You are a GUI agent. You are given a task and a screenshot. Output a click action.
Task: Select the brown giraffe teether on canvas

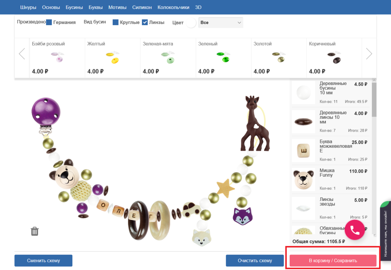[256, 123]
